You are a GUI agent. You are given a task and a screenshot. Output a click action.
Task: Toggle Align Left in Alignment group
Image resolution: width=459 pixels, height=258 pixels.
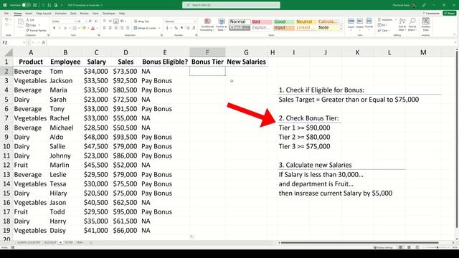[x=105, y=28]
